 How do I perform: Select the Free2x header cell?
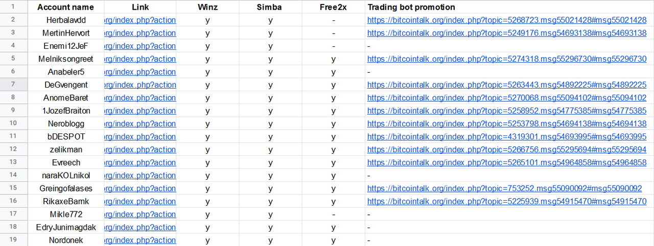[333, 7]
